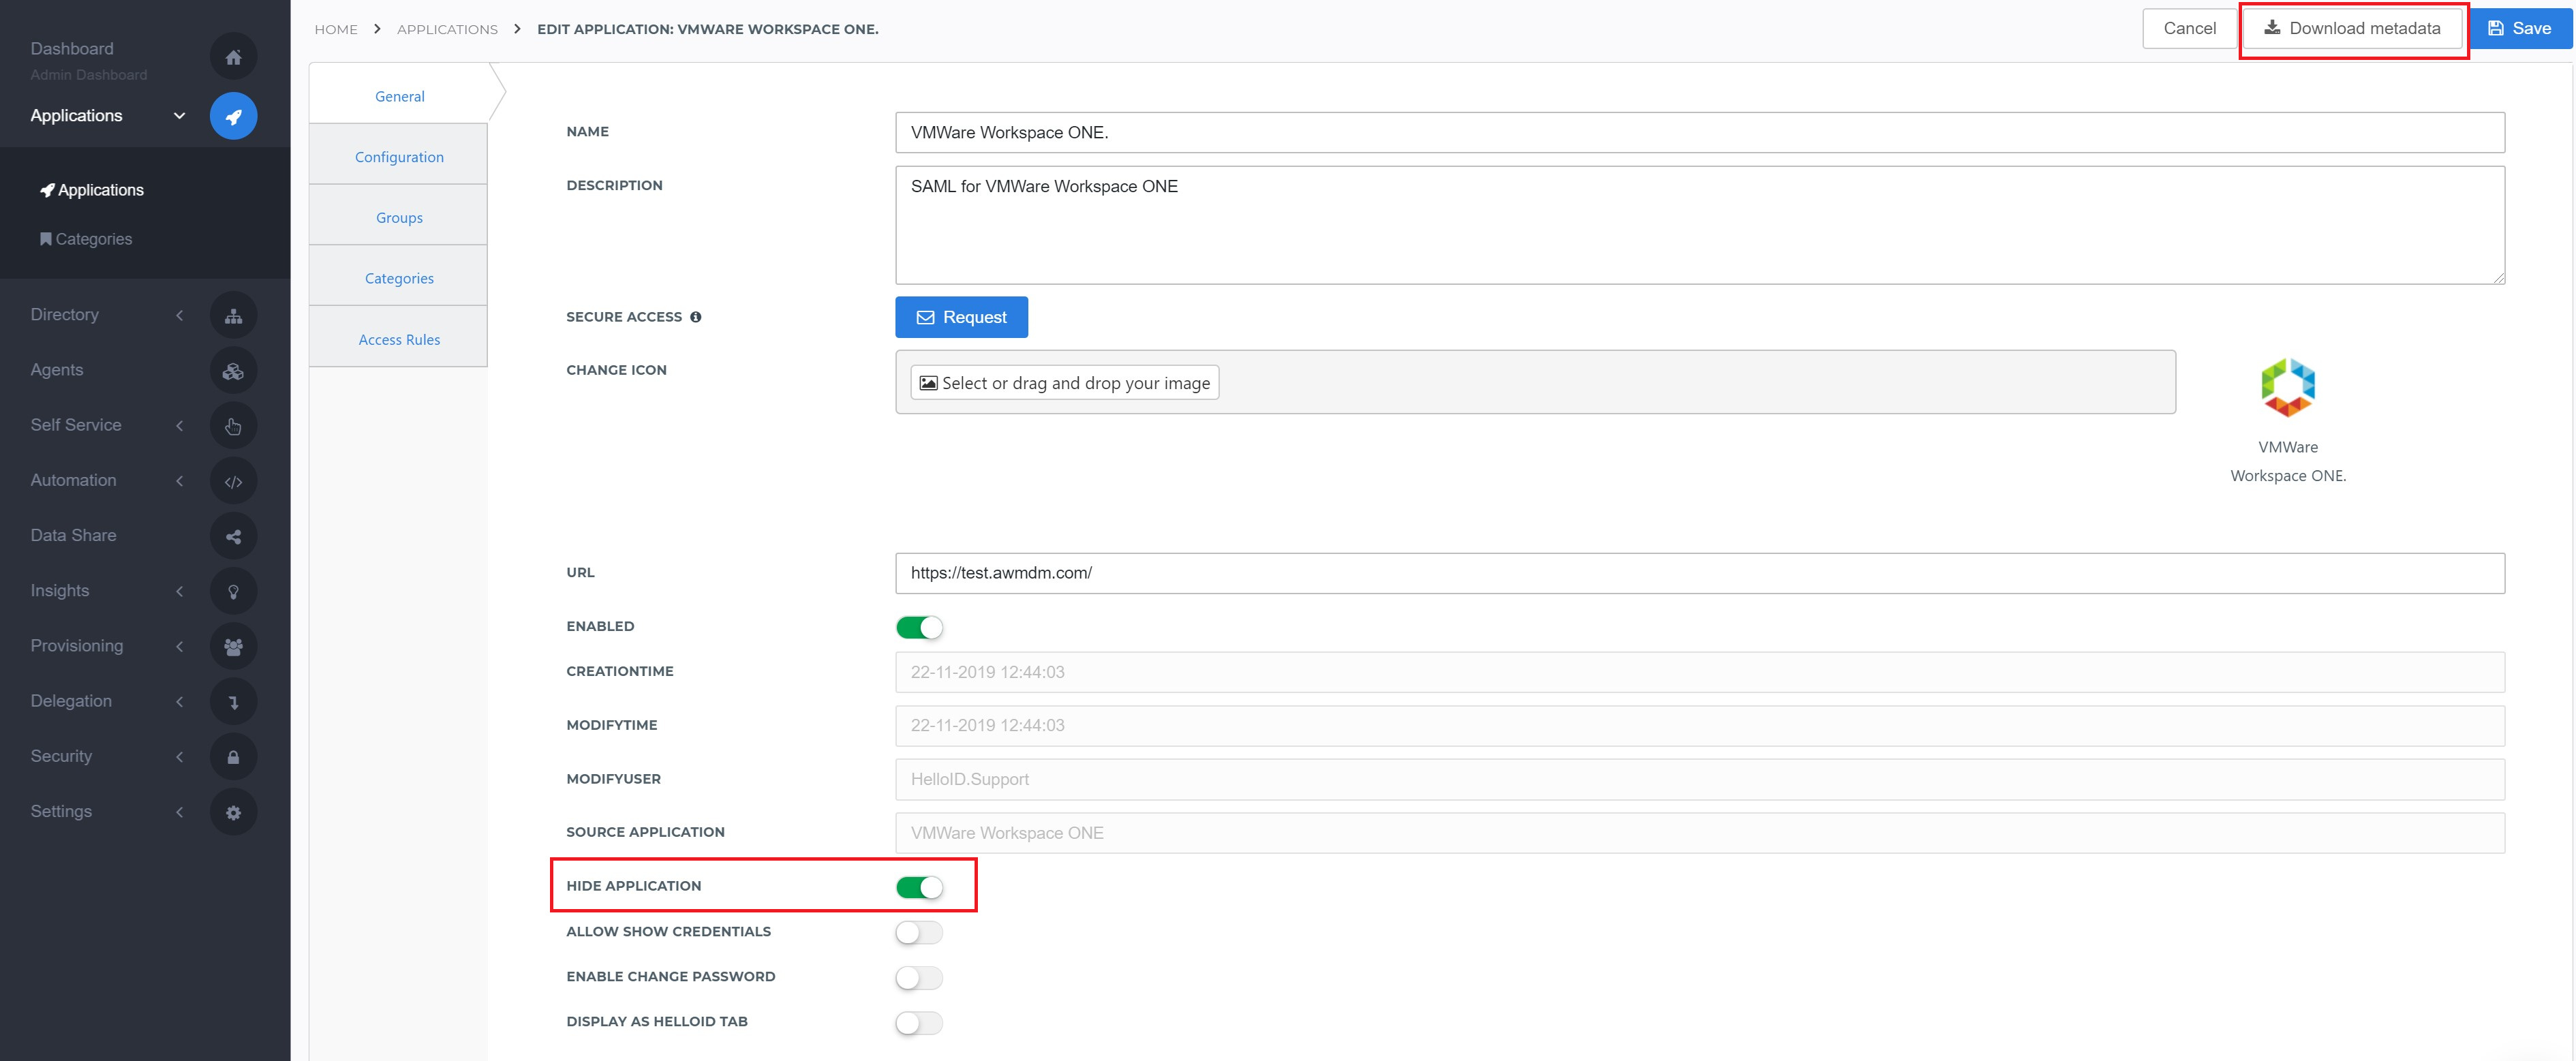Switch to the Configuration tab
Image resolution: width=2576 pixels, height=1061 pixels.
(399, 157)
